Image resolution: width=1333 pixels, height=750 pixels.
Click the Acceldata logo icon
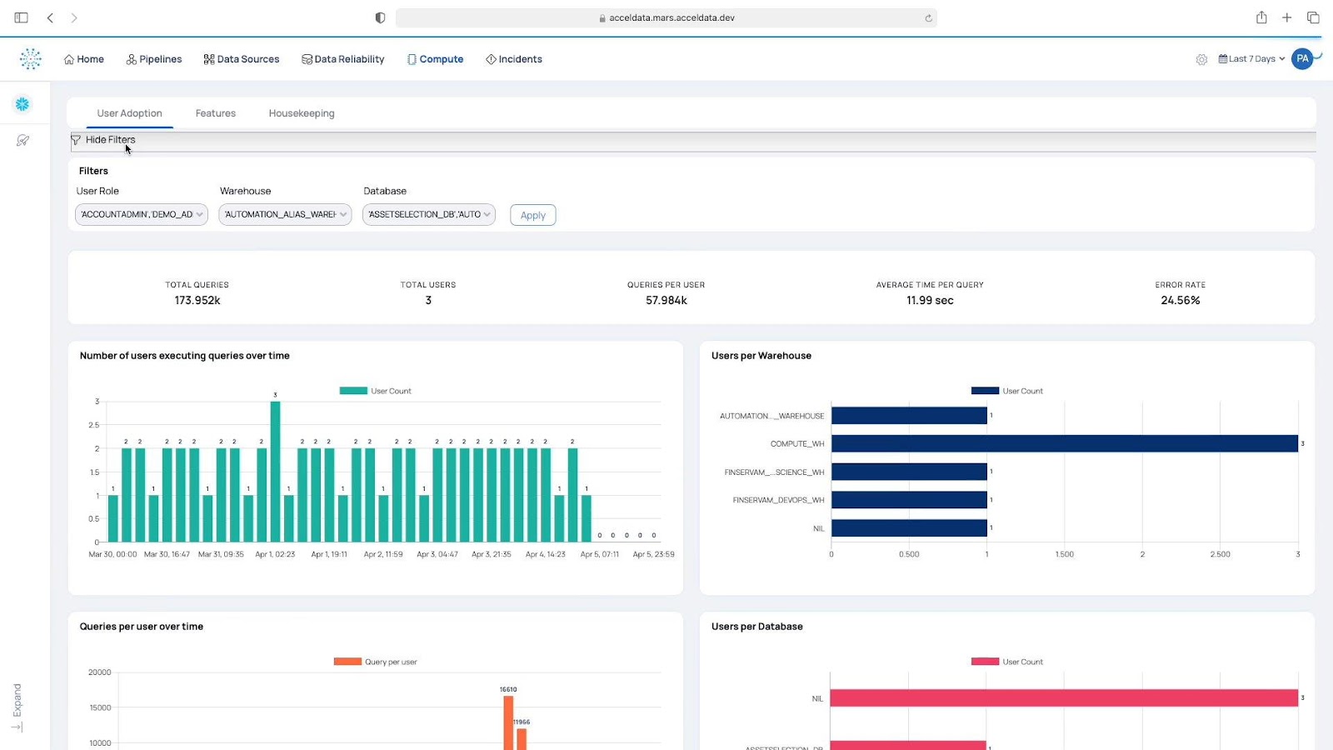(x=31, y=58)
